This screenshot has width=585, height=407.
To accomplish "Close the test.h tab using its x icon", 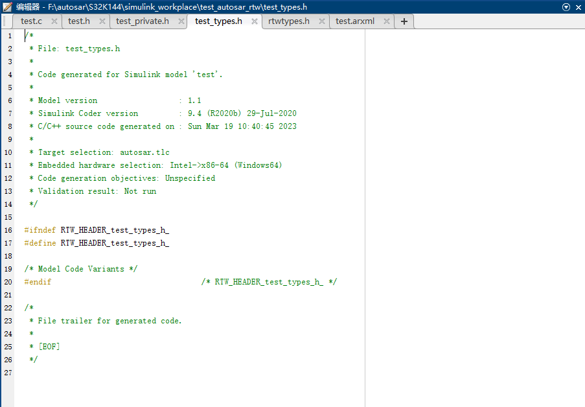I will pyautogui.click(x=104, y=21).
